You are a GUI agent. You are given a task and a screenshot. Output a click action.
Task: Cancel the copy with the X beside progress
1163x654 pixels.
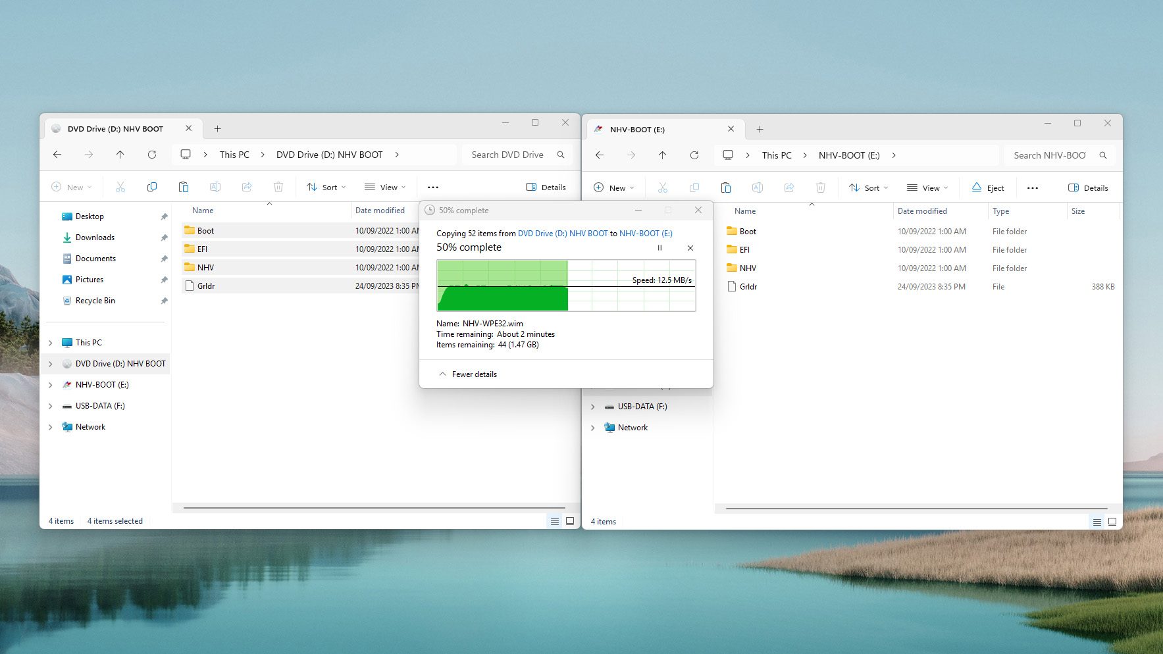pyautogui.click(x=690, y=248)
